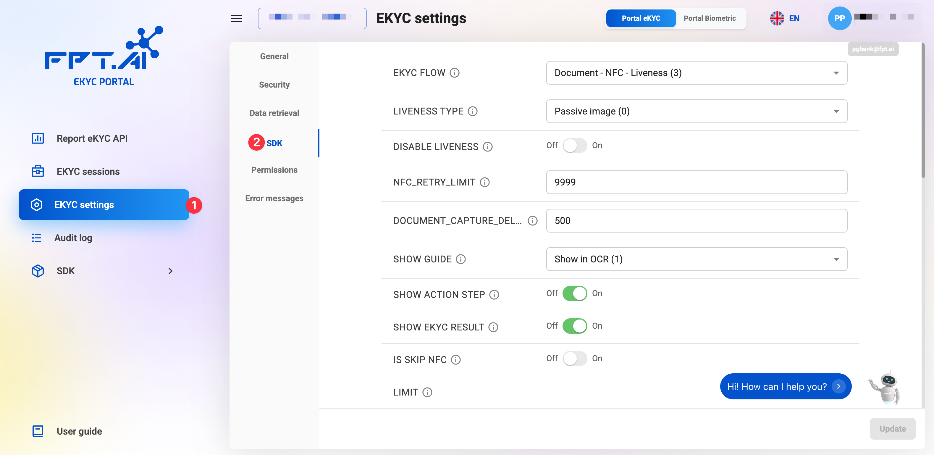
Task: Click the UK flag language icon
Action: pos(777,19)
